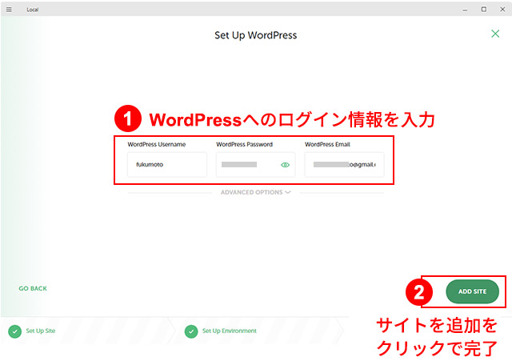Click the "Set Up WordPress" heading
512x361 pixels.
tap(256, 35)
